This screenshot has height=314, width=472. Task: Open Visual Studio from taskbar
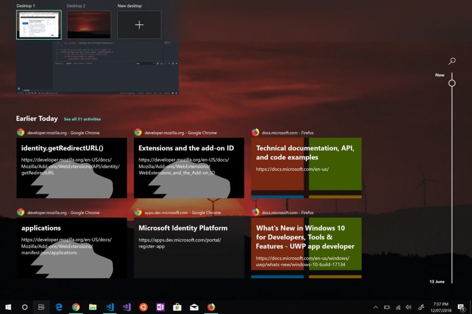127,307
